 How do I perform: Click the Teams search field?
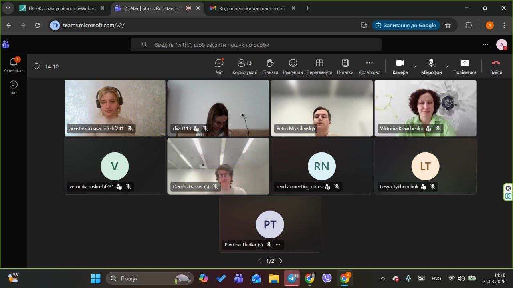(256, 45)
